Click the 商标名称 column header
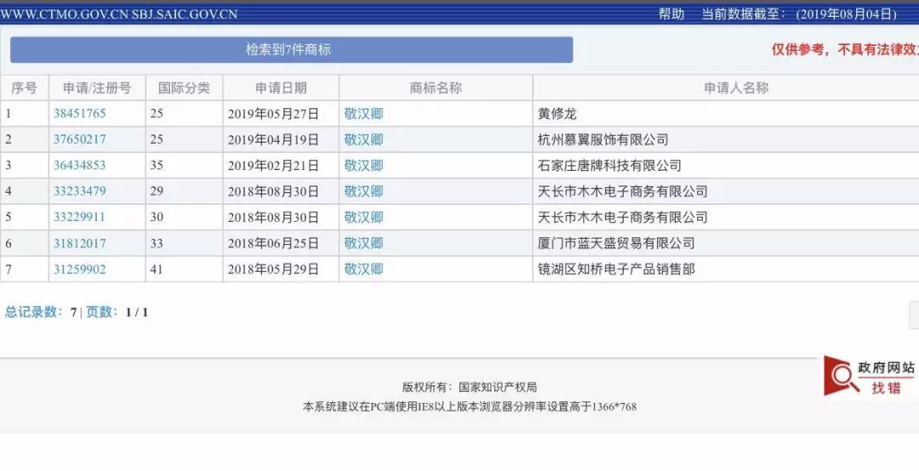This screenshot has width=919, height=471. (x=436, y=88)
